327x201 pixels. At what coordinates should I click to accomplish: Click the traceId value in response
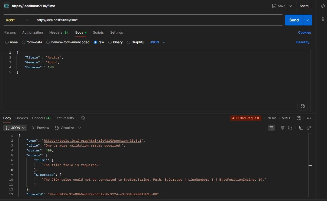point(103,194)
